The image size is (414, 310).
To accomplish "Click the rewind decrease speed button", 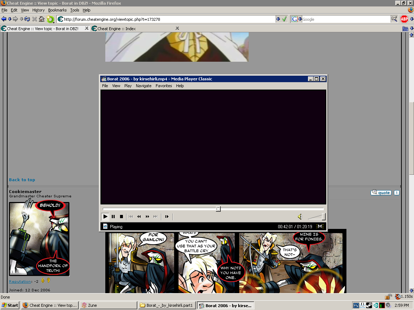I will [139, 216].
